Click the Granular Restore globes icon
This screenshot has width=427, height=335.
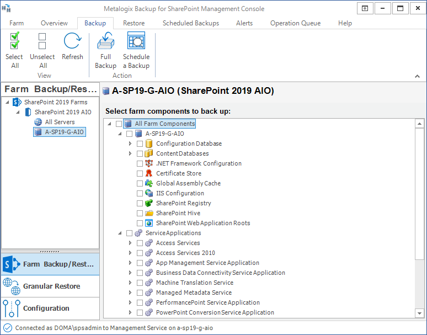pos(12,286)
